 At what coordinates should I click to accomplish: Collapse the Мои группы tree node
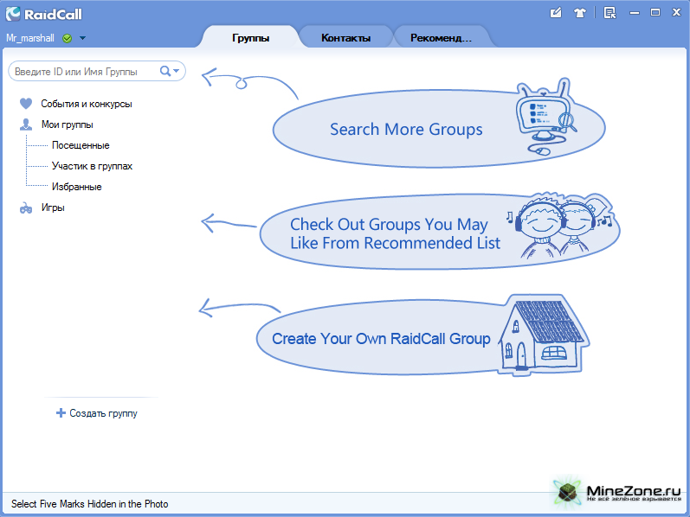pos(67,124)
